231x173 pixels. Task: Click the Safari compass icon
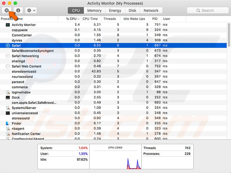point(8,46)
